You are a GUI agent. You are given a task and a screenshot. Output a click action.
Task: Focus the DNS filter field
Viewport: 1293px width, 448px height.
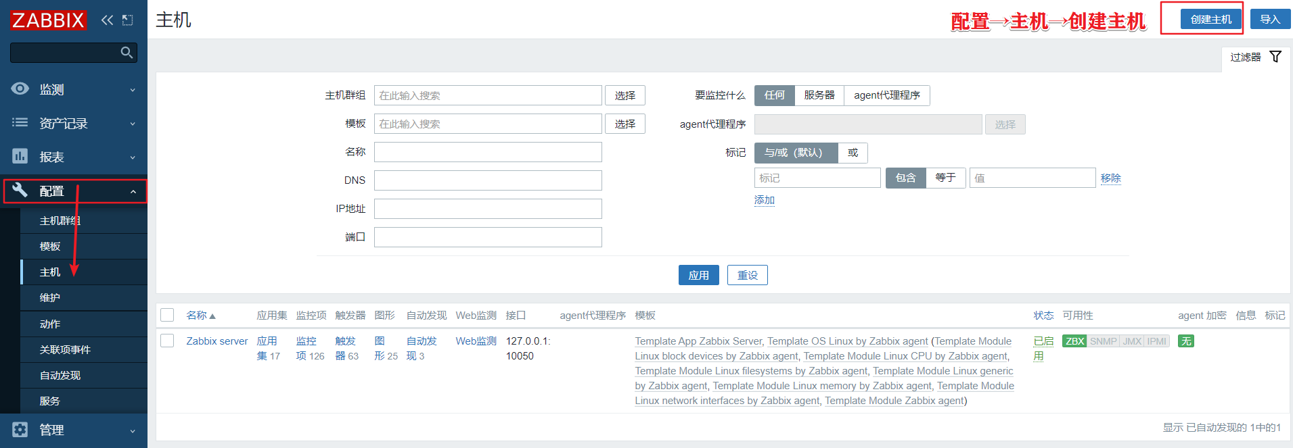(488, 180)
